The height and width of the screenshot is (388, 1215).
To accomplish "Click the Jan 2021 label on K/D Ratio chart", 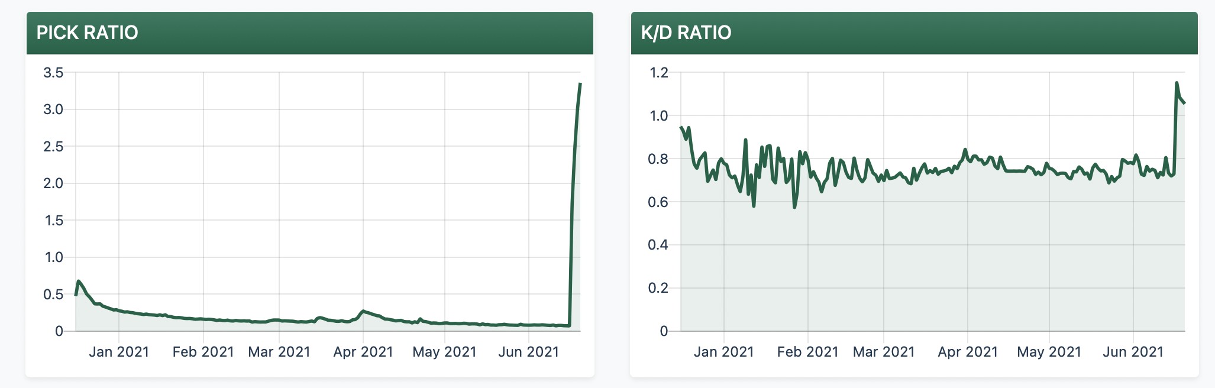I will point(723,352).
